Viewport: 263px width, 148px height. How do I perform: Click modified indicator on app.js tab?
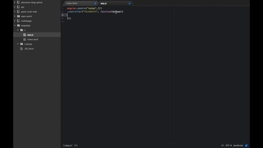[129, 3]
